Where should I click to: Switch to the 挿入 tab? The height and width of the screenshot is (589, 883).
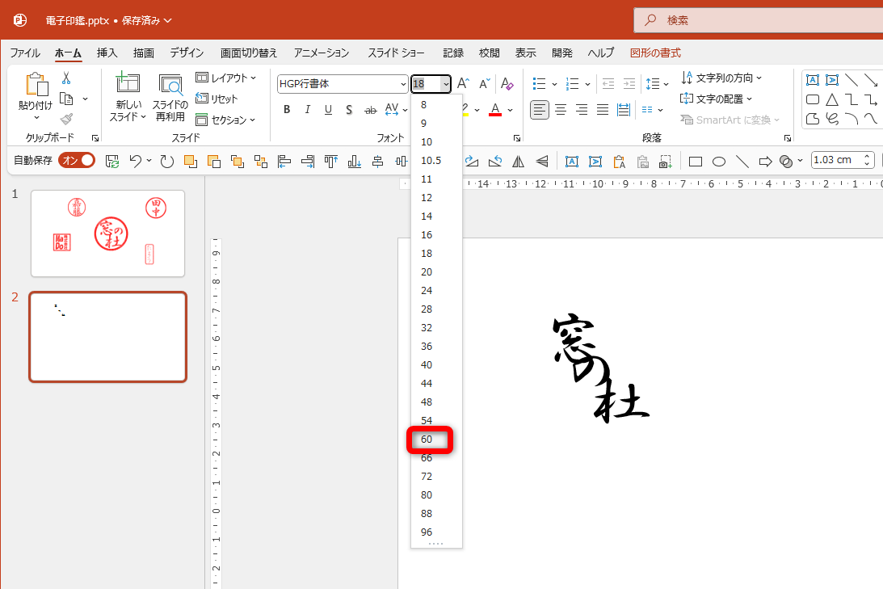107,53
